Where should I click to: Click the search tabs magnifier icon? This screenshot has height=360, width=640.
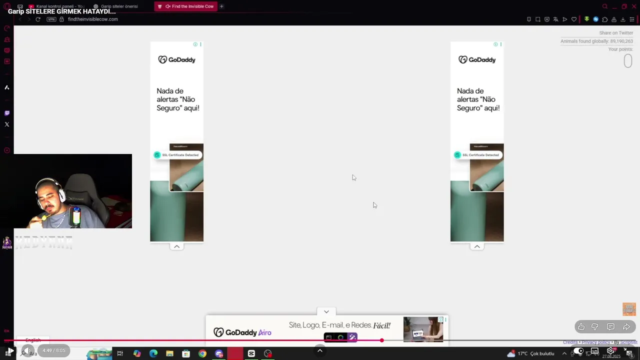(x=605, y=6)
